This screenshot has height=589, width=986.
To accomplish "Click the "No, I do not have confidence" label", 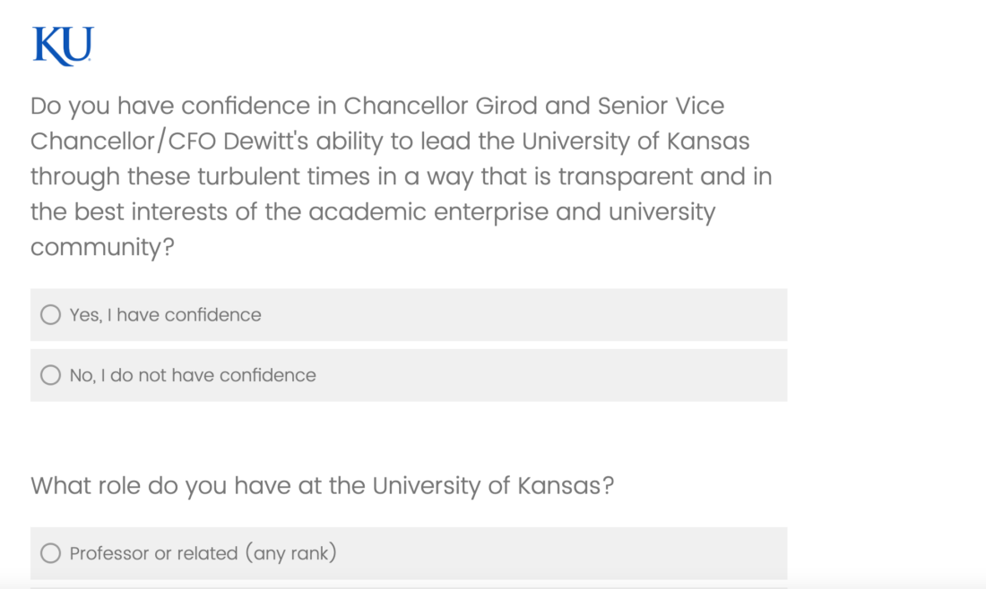I will click(x=193, y=375).
